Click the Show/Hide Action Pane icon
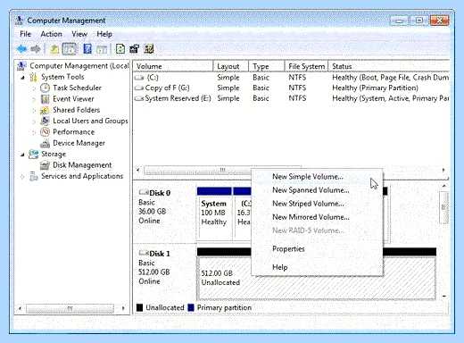This screenshot has height=343, width=464. 102,49
